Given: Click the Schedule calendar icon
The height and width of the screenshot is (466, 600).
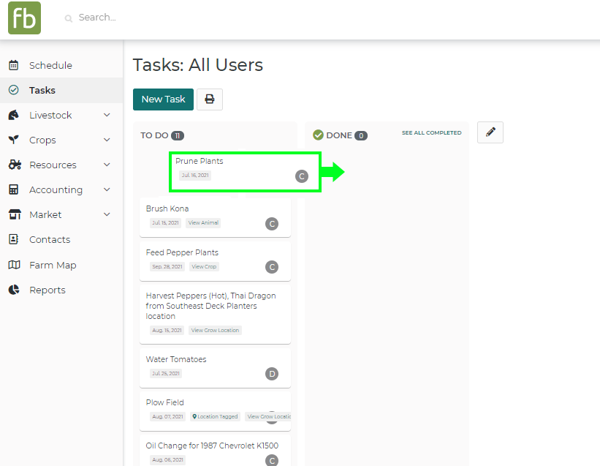Looking at the screenshot, I should 14,65.
